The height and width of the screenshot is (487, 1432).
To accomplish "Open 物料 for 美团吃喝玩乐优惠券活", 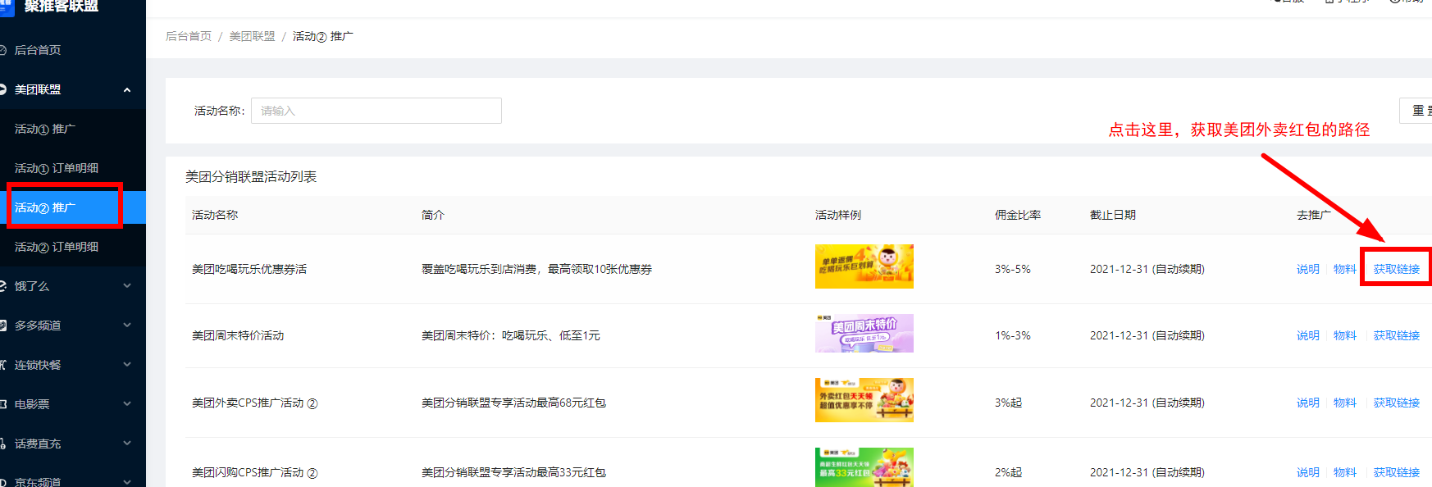I will point(1345,269).
